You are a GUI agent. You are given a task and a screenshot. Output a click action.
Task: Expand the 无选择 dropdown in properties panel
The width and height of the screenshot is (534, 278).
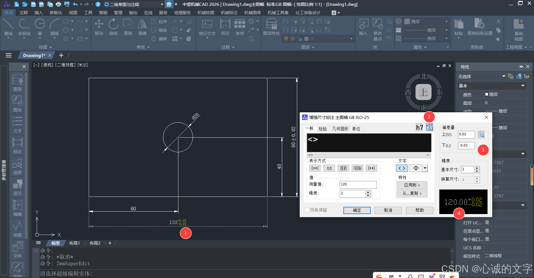point(481,76)
